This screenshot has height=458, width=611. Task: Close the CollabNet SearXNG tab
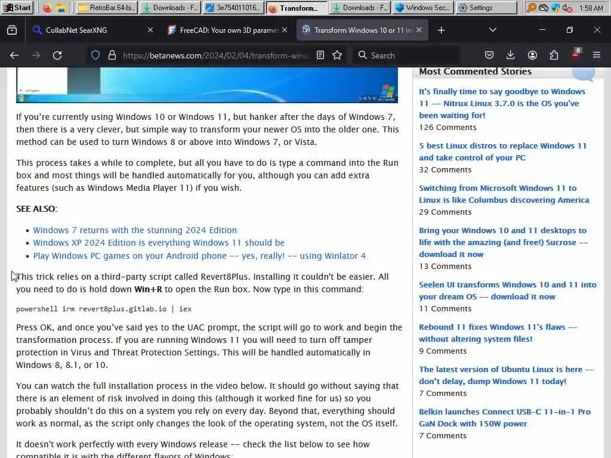(x=150, y=30)
